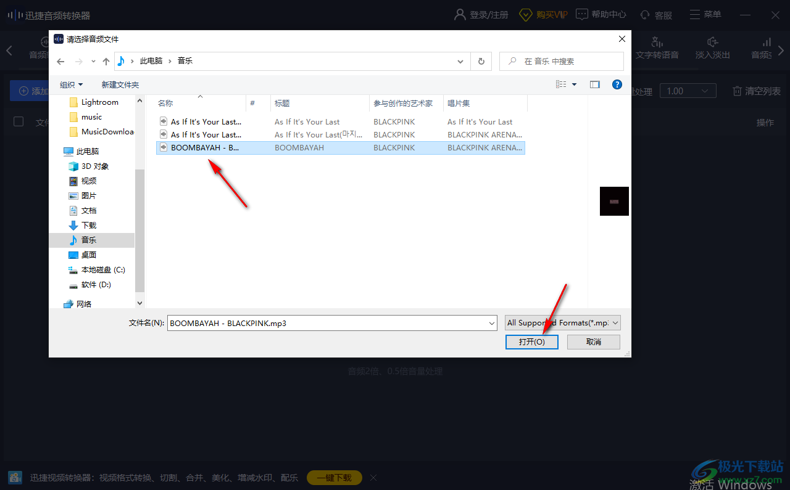Open 桌面 in sidebar
790x490 pixels.
point(83,255)
